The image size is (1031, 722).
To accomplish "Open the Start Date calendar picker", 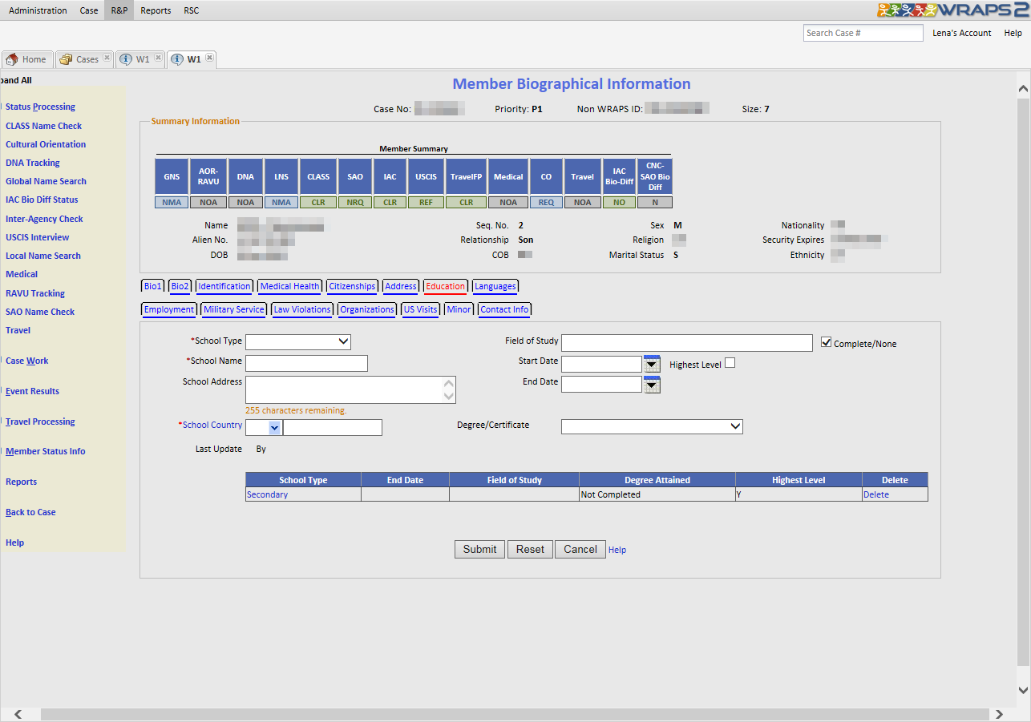I will [652, 364].
